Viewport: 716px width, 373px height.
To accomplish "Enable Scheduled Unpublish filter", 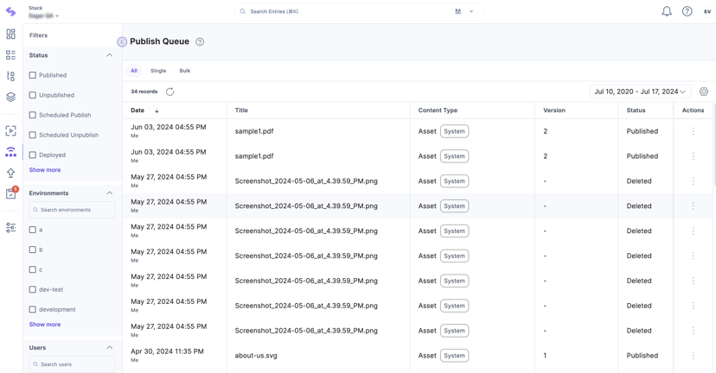I will point(32,135).
